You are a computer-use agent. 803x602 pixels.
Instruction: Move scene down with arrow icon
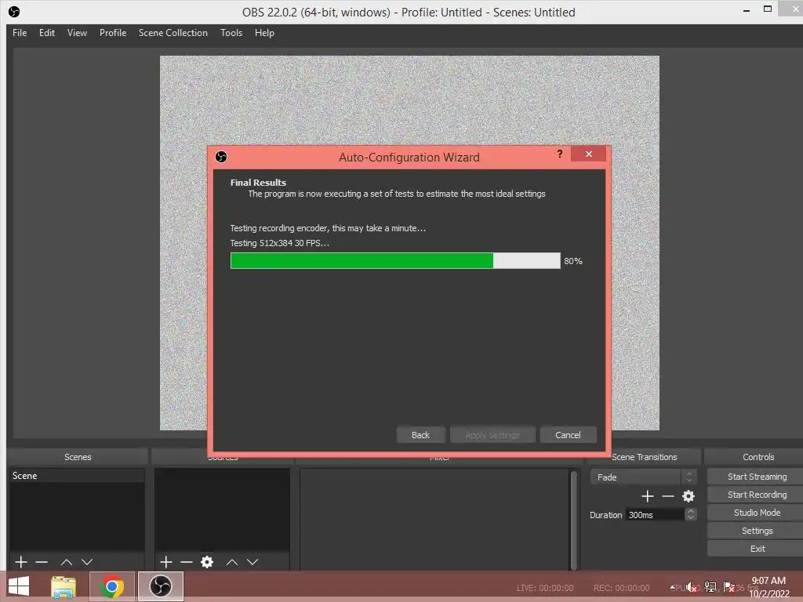click(x=87, y=562)
